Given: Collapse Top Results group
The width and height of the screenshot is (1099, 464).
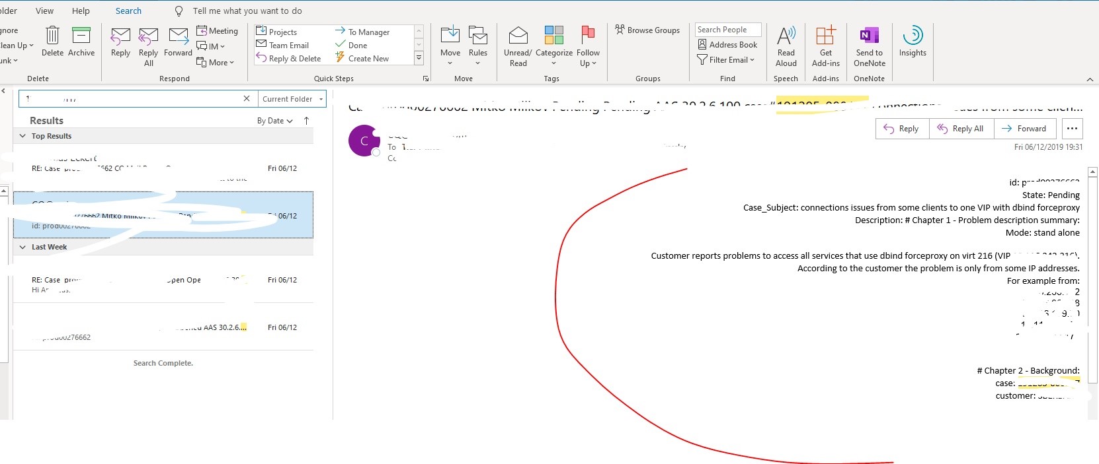Looking at the screenshot, I should pos(22,136).
